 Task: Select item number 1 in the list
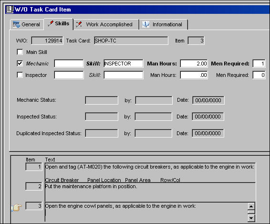(x=34, y=167)
